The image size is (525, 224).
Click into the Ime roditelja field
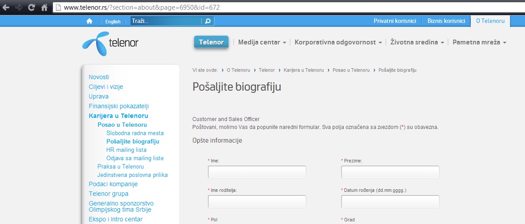click(x=257, y=202)
